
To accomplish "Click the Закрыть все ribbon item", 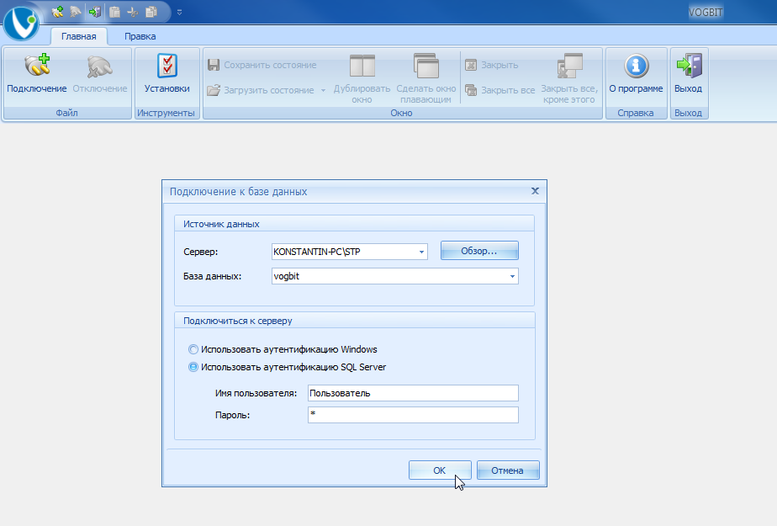I will point(500,90).
